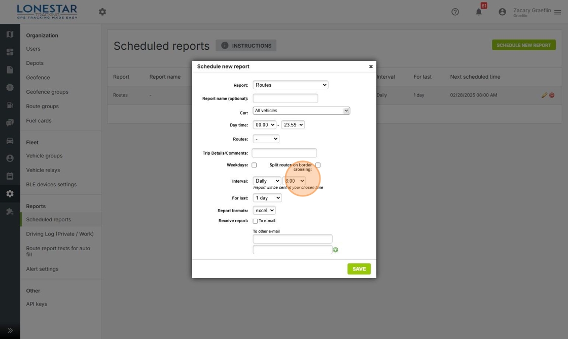Open Vehicle relays under Fleet

(43, 170)
